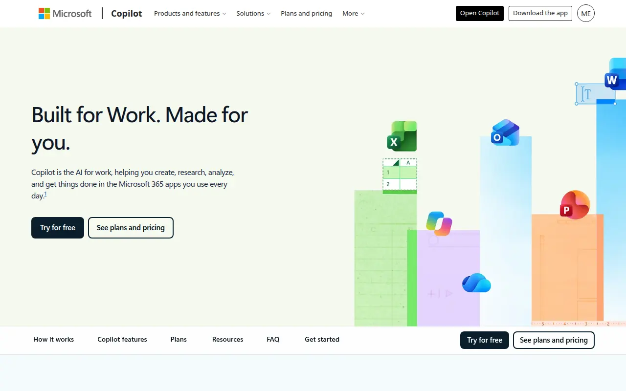Click the Copilot brand link
Image resolution: width=626 pixels, height=391 pixels.
tap(127, 14)
